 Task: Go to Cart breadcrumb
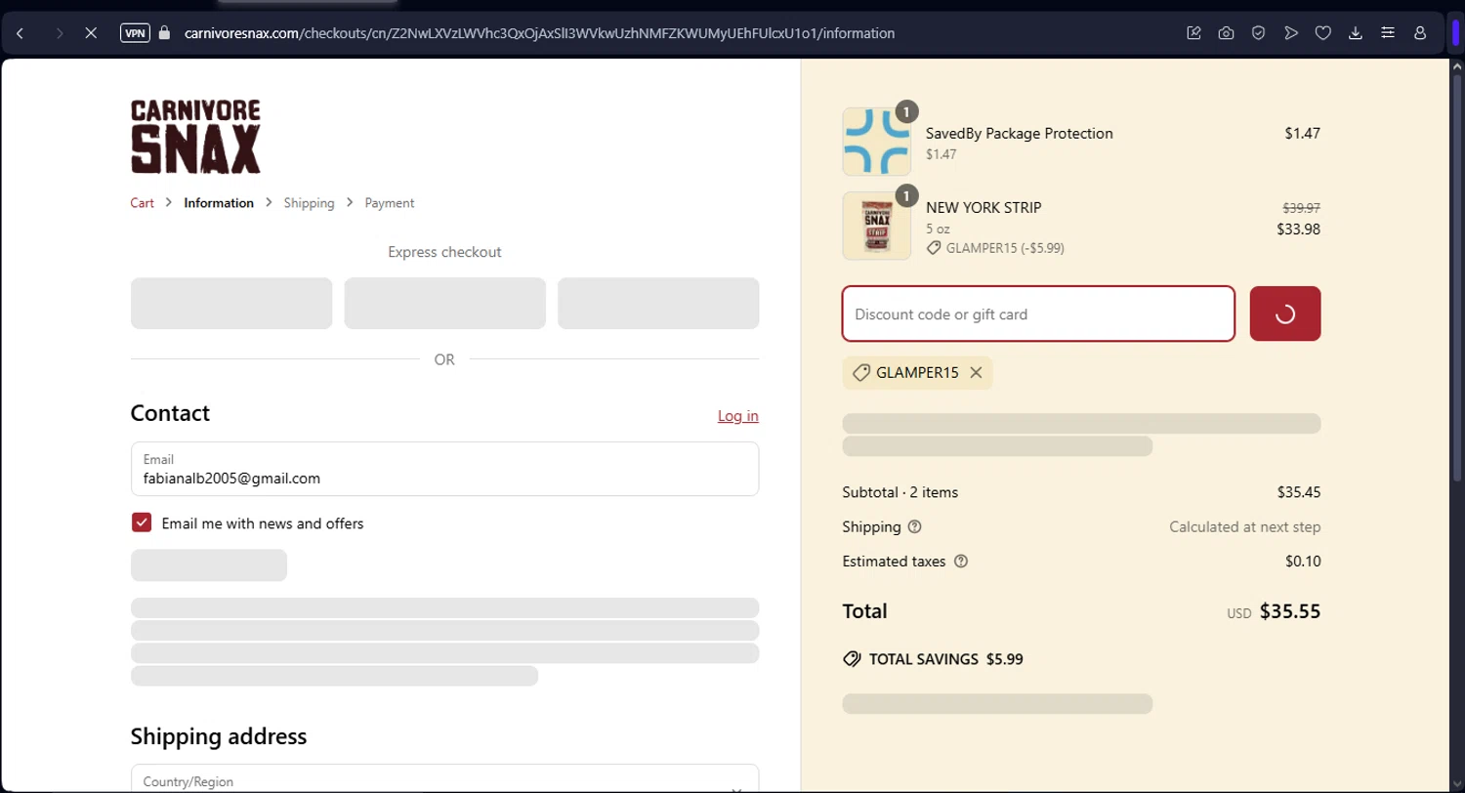143,203
